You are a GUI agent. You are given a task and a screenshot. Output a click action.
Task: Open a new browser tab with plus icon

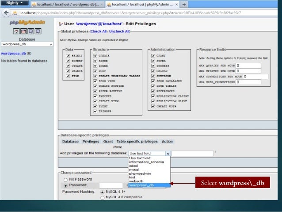(x=184, y=4)
